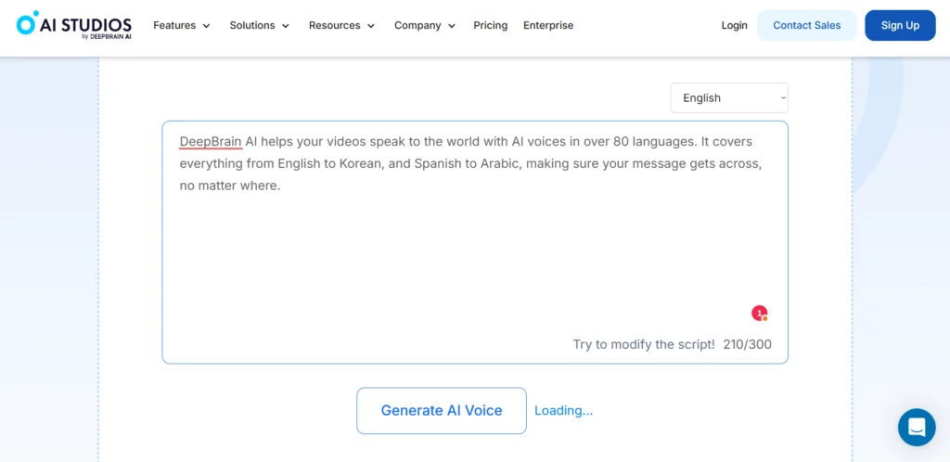This screenshot has width=950, height=462.
Task: Open the Company menu
Action: coord(425,25)
